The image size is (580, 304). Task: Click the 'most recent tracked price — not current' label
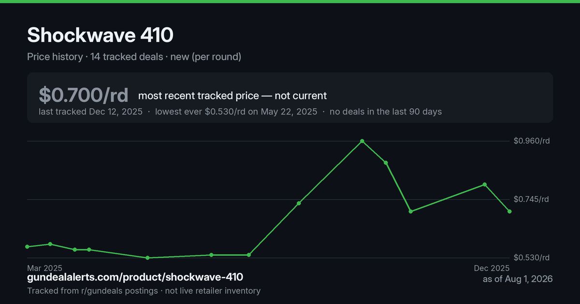click(232, 96)
